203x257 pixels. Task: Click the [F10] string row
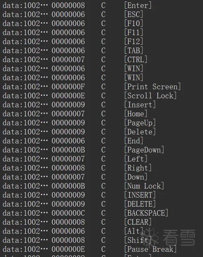101,23
